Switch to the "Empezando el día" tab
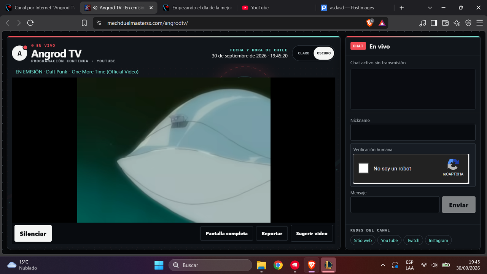This screenshot has width=487, height=274. [x=197, y=8]
